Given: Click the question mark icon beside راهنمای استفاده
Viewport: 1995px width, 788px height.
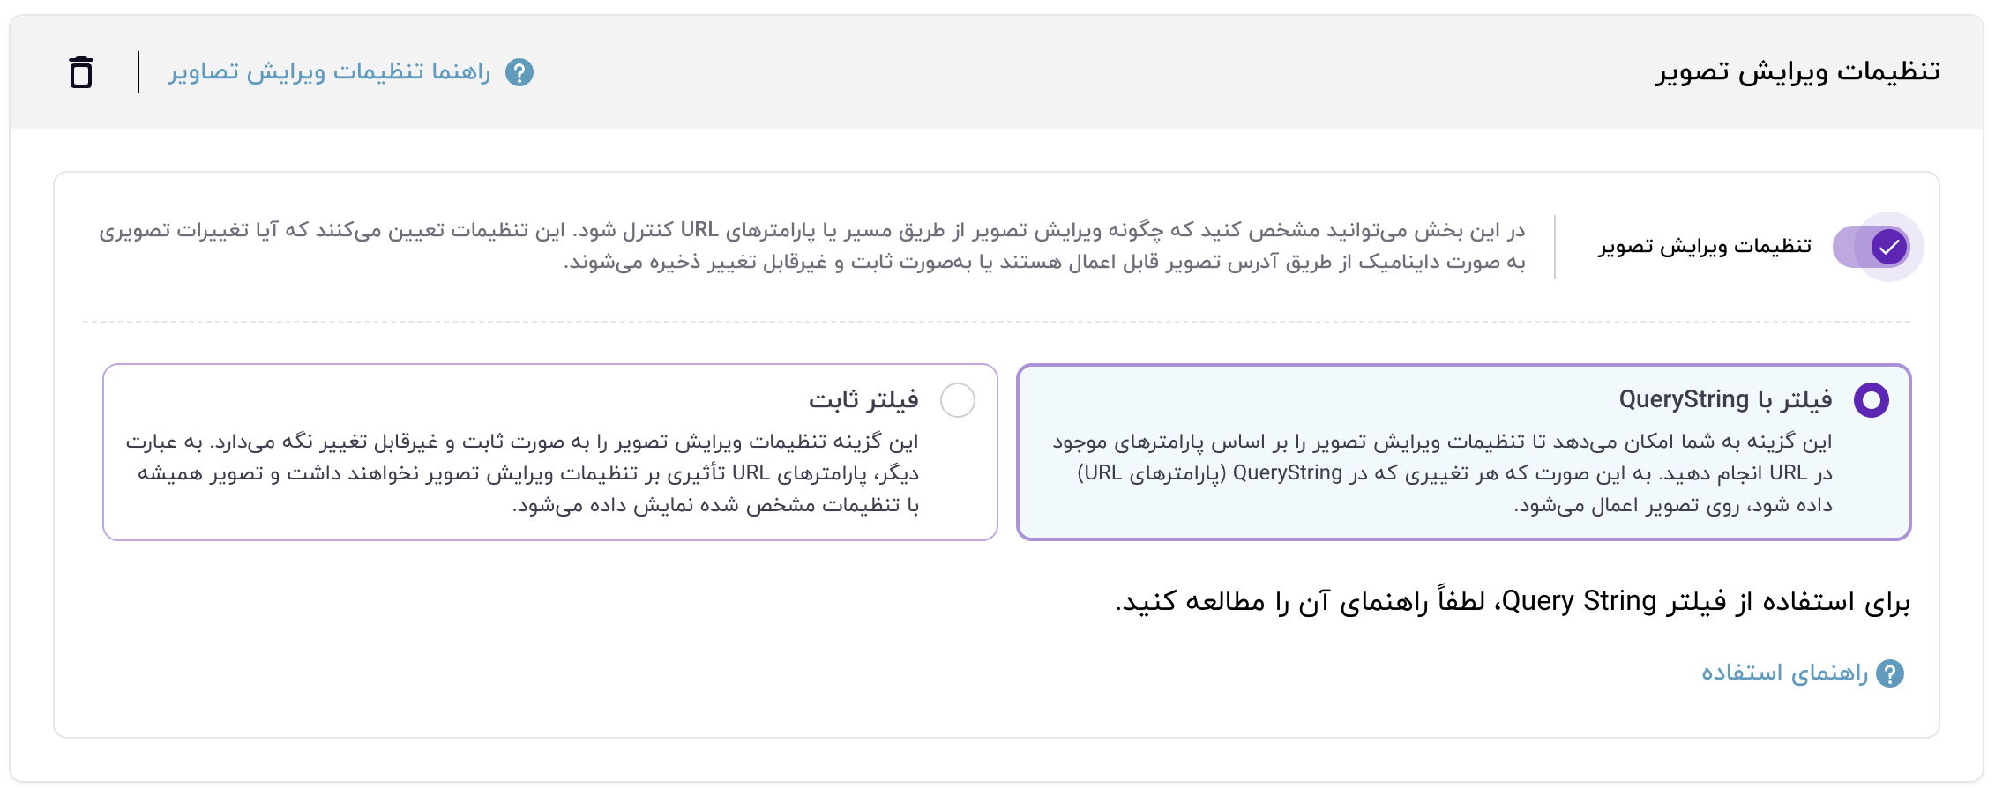Looking at the screenshot, I should point(1890,673).
